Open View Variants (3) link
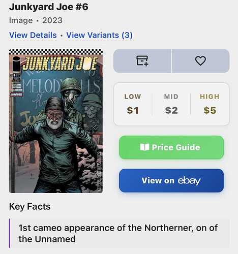Viewport: 238px width, 254px height. 99,35
